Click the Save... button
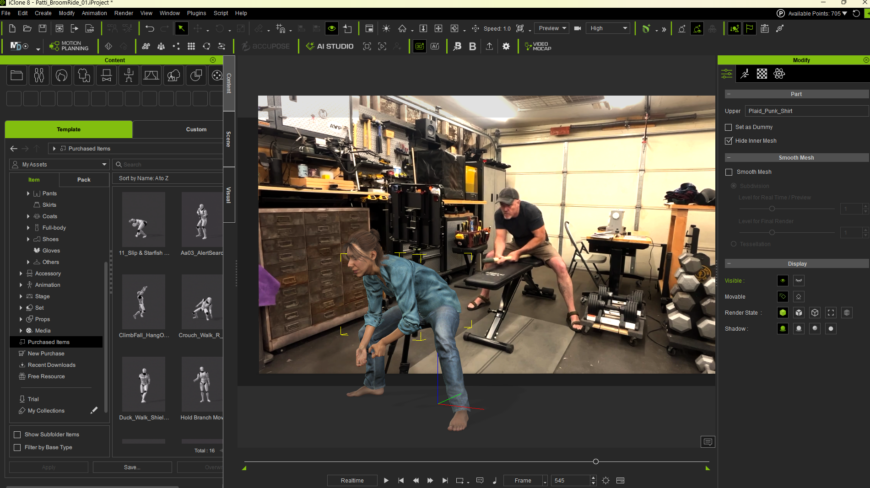This screenshot has width=870, height=488. click(x=132, y=467)
